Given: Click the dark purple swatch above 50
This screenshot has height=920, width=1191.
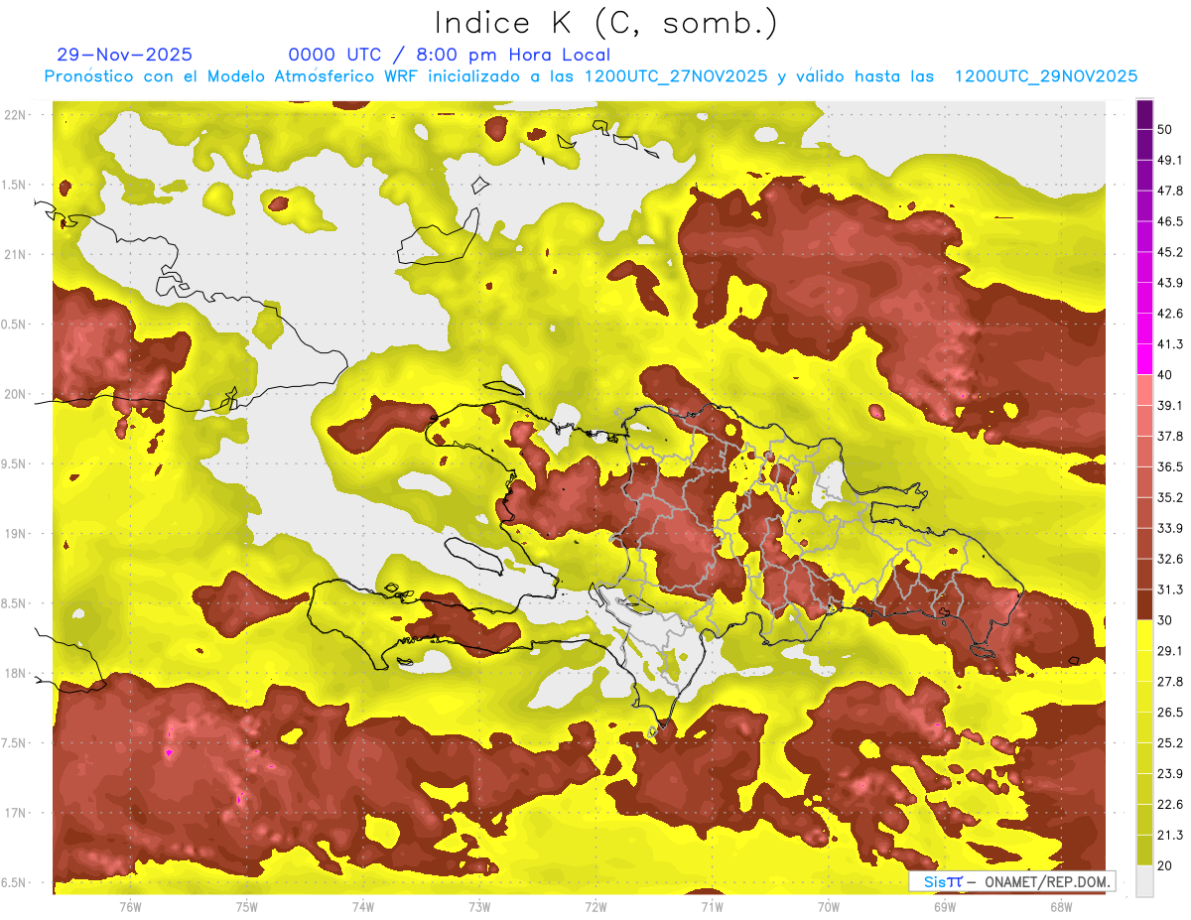Looking at the screenshot, I should coord(1145,114).
